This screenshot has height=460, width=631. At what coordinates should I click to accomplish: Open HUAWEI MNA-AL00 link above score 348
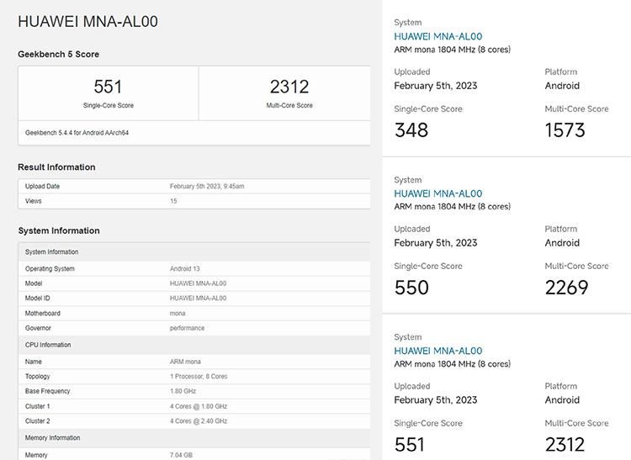tap(437, 36)
